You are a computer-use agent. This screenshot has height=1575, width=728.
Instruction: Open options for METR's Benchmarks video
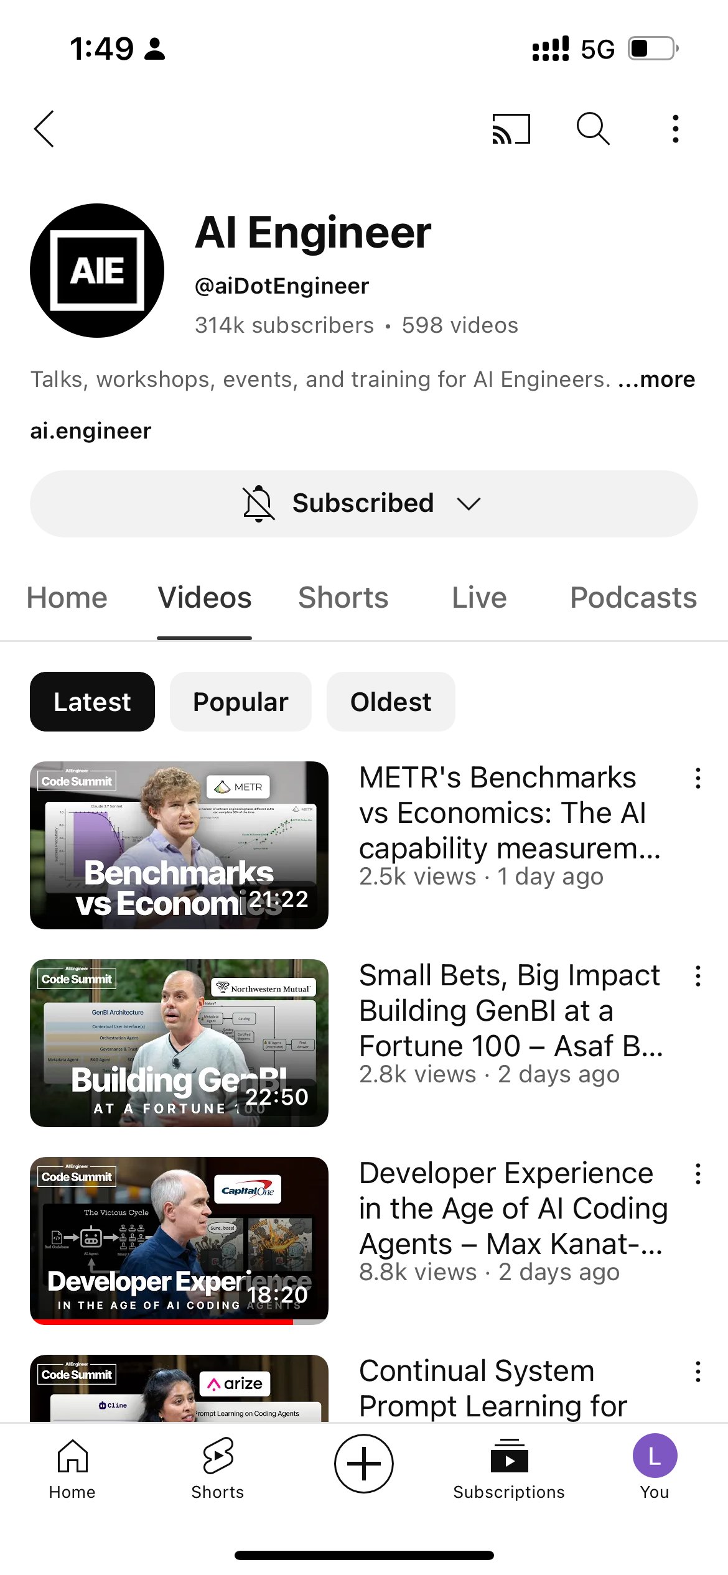tap(698, 778)
